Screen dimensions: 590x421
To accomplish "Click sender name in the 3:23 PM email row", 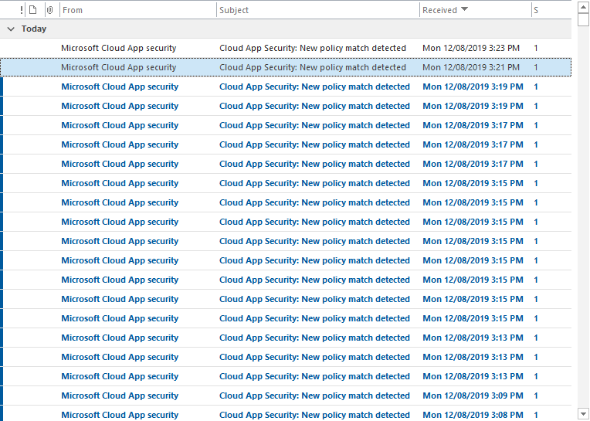I will click(119, 48).
